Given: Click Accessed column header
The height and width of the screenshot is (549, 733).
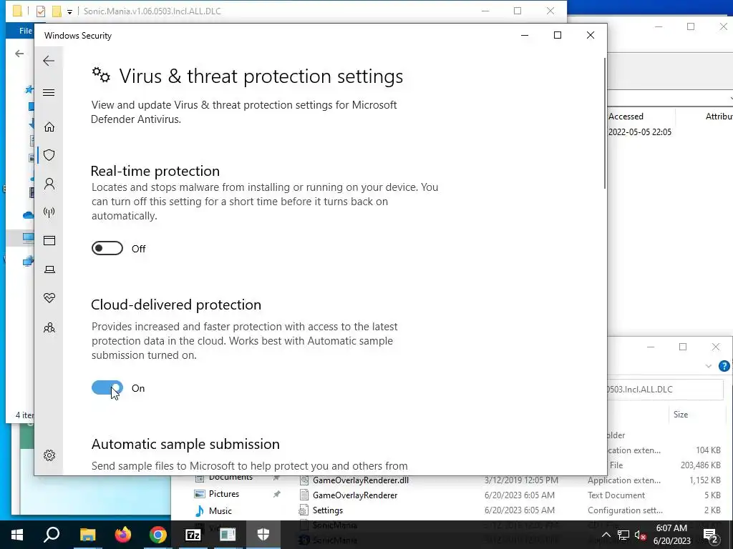Looking at the screenshot, I should tap(626, 117).
